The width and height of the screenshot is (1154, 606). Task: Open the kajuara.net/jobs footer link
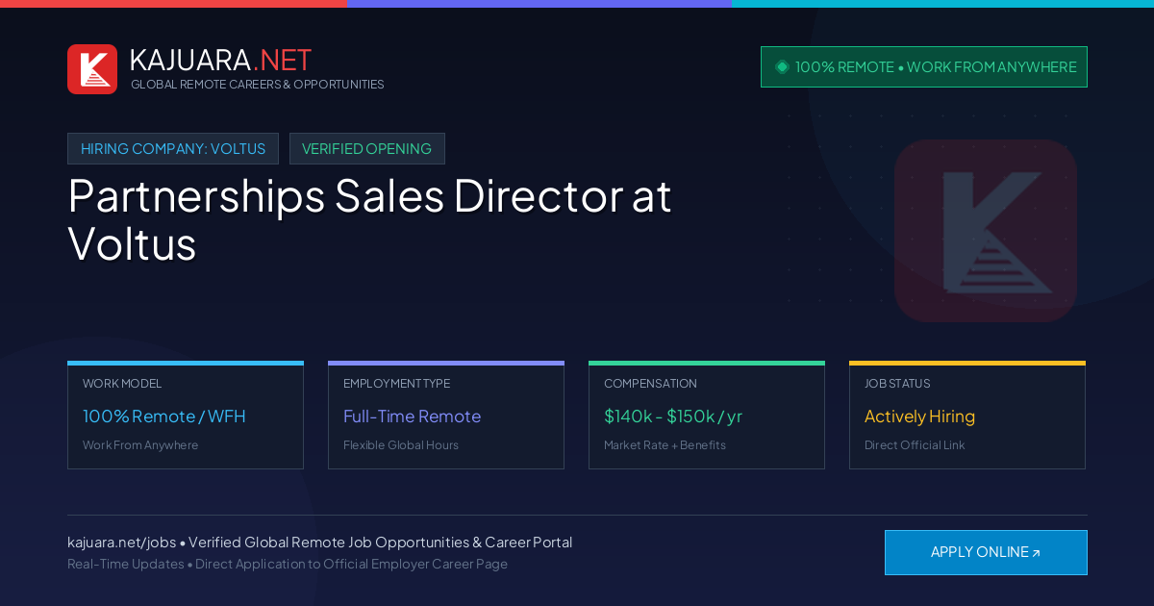click(121, 543)
